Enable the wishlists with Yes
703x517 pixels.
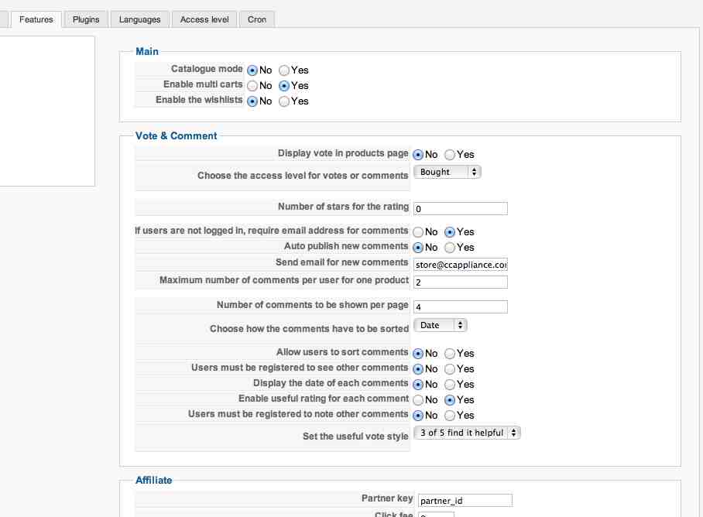pos(284,101)
